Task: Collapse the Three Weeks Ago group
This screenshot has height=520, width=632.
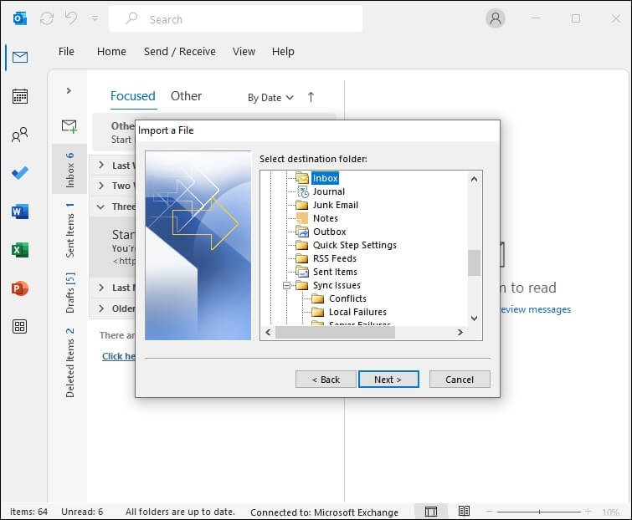Action: click(100, 206)
